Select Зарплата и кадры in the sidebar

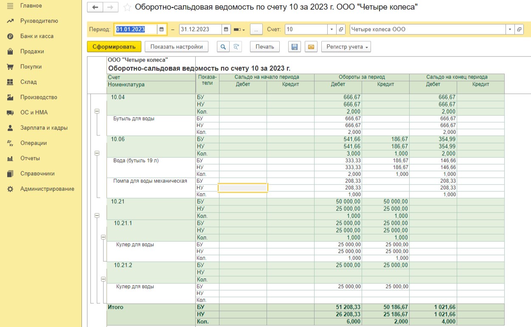(x=44, y=128)
